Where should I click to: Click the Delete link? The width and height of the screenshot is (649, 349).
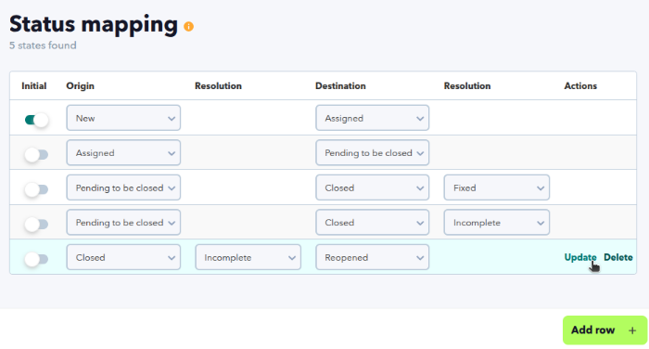pyautogui.click(x=618, y=257)
